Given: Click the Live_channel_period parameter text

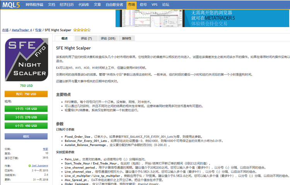Looking at the screenshot, I should 80,168.
